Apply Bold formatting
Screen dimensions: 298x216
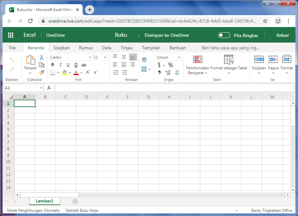pyautogui.click(x=53, y=65)
